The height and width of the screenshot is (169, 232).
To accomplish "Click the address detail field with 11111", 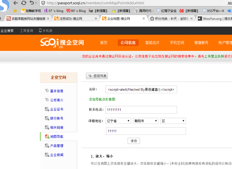I will tap(146, 131).
